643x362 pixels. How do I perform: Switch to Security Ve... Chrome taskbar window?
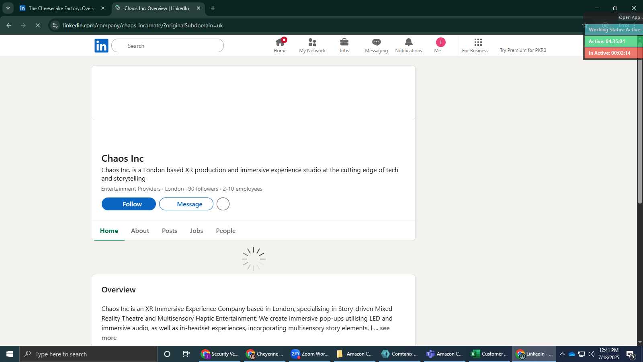click(x=220, y=354)
